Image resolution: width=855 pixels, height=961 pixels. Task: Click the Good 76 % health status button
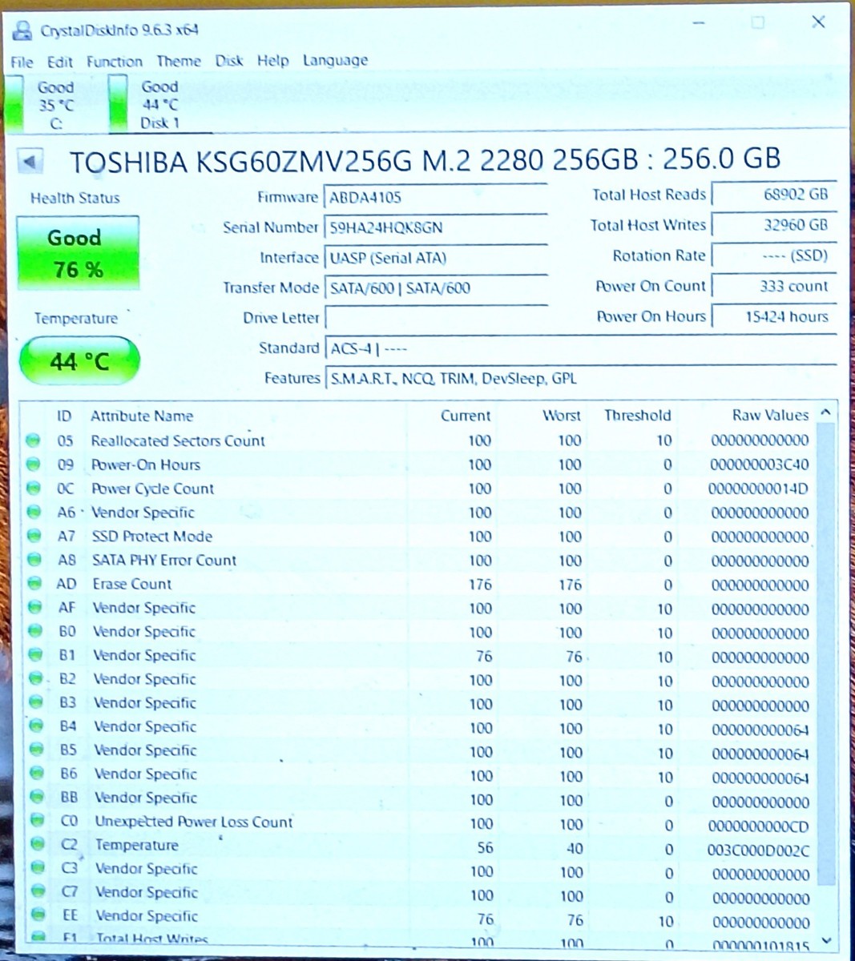tap(77, 253)
